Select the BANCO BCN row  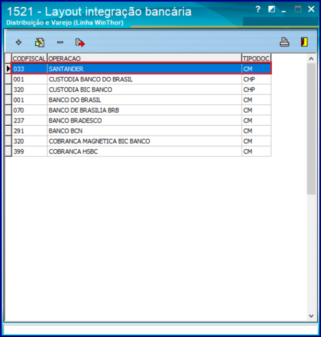click(141, 131)
